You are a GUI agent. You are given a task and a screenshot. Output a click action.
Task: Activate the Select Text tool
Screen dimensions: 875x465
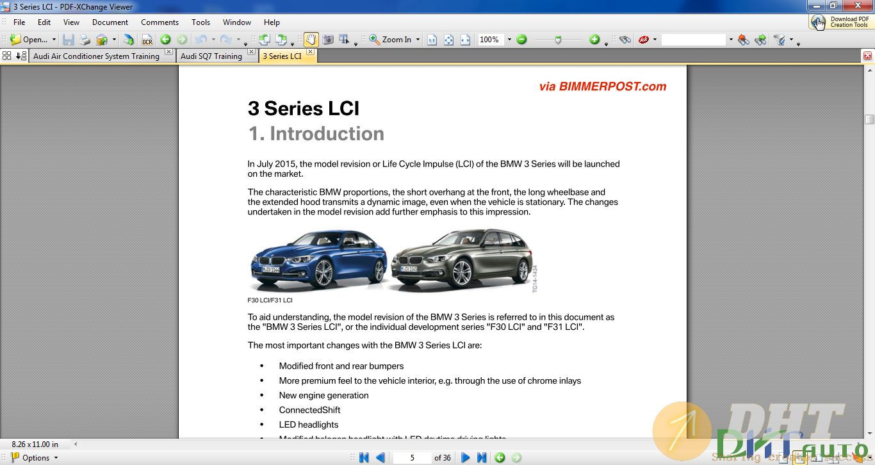(x=344, y=40)
